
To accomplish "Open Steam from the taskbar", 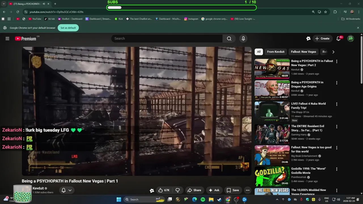I will pyautogui.click(x=220, y=199).
